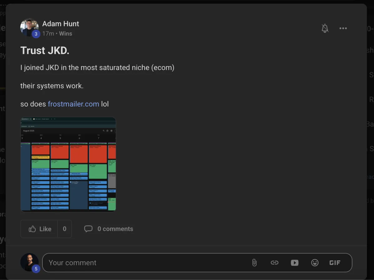The height and width of the screenshot is (280, 374).
Task: Click the level 5 badge on commenter avatar
Action: (x=36, y=269)
